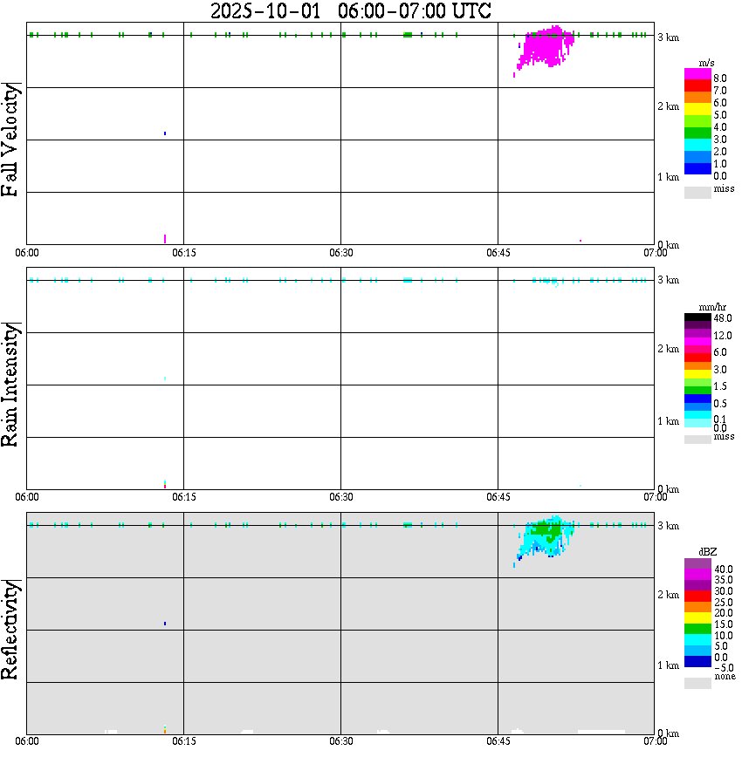Click the yellow swatch in the dBZ legend
Viewport: 742px width, 757px height.
click(697, 618)
